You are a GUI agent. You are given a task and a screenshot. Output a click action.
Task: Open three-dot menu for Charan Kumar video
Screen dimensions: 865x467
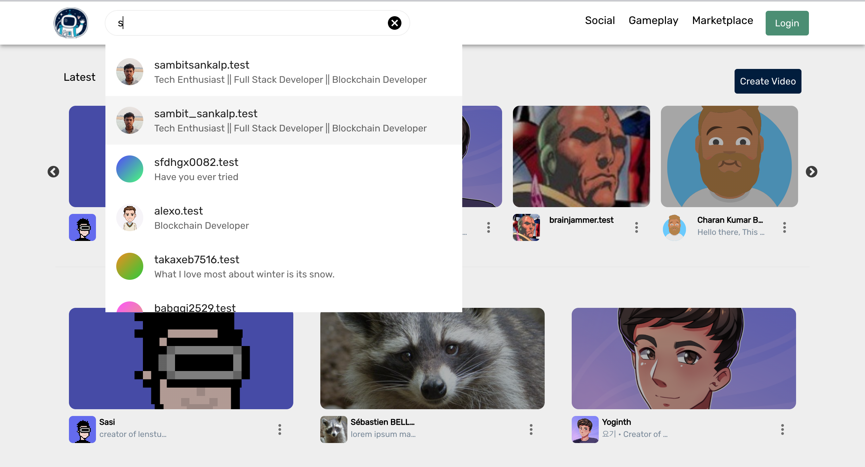[784, 227]
